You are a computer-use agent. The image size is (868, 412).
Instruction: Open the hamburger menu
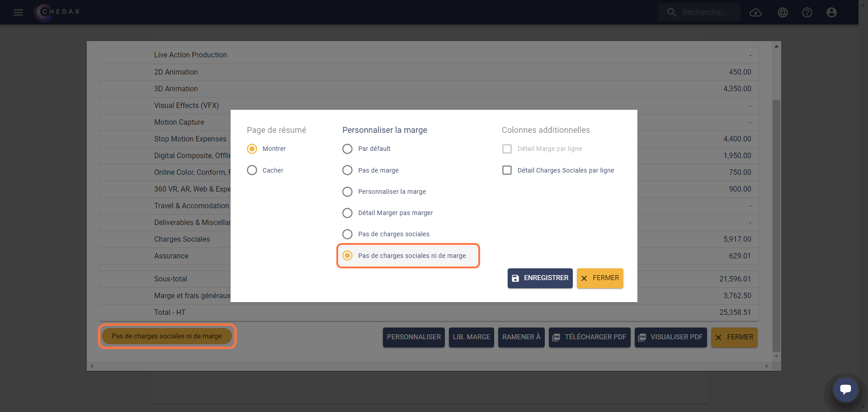click(18, 12)
